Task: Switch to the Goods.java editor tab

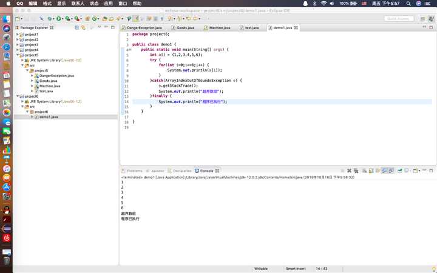Action: 183,28
